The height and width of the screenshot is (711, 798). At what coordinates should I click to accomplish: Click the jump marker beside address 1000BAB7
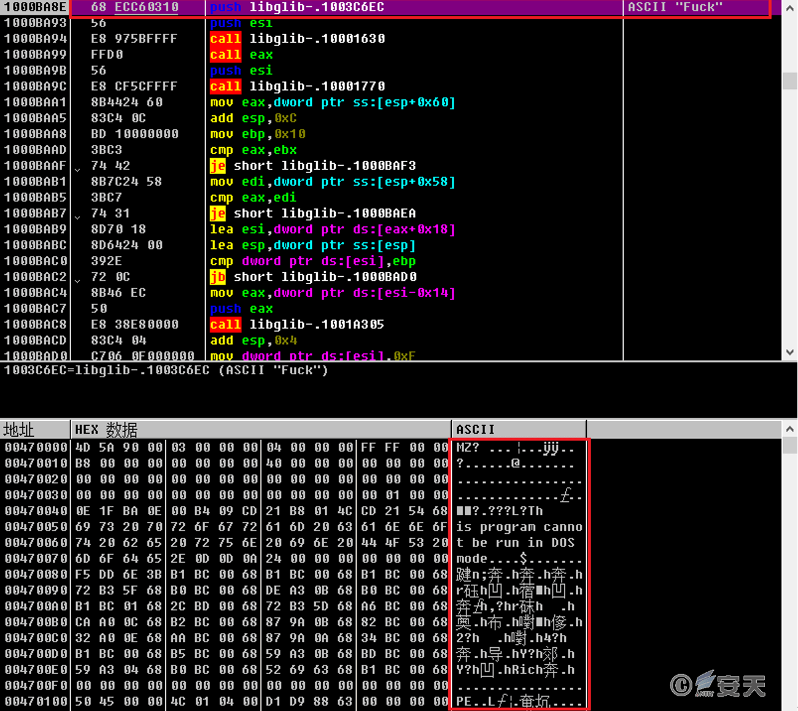click(77, 215)
